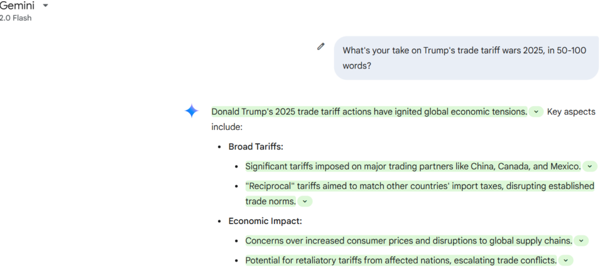Open the Gemini model dropdown arrow
The width and height of the screenshot is (605, 273).
tap(45, 6)
